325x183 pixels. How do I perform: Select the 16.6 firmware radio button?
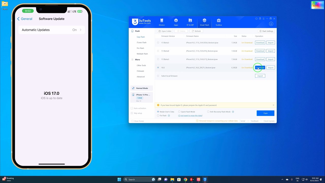click(x=158, y=68)
